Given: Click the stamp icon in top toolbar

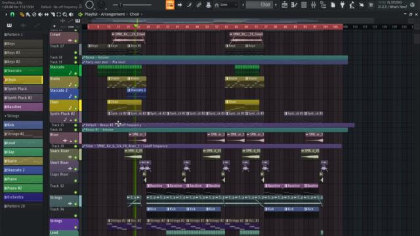Looking at the screenshot, I should [208, 5].
